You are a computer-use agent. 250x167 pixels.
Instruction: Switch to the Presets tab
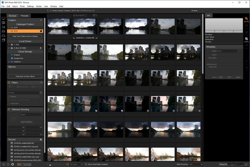tap(25, 16)
